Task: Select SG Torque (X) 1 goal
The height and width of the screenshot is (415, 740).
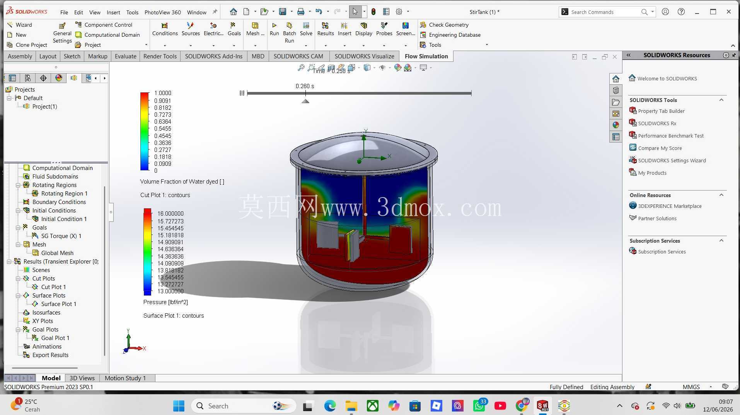Action: tap(61, 236)
